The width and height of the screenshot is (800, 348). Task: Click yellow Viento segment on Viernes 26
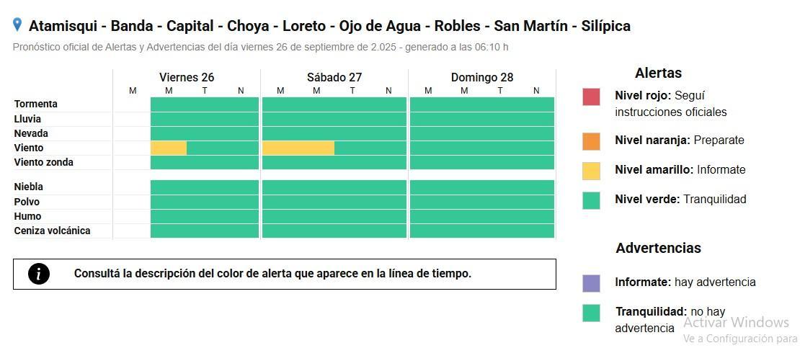click(x=169, y=148)
